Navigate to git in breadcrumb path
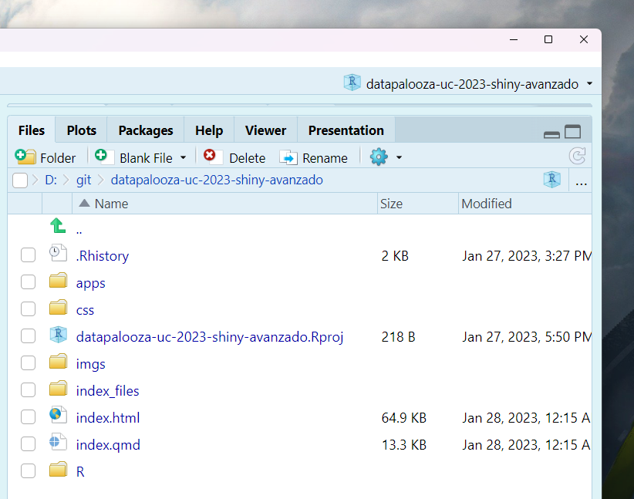 [83, 180]
